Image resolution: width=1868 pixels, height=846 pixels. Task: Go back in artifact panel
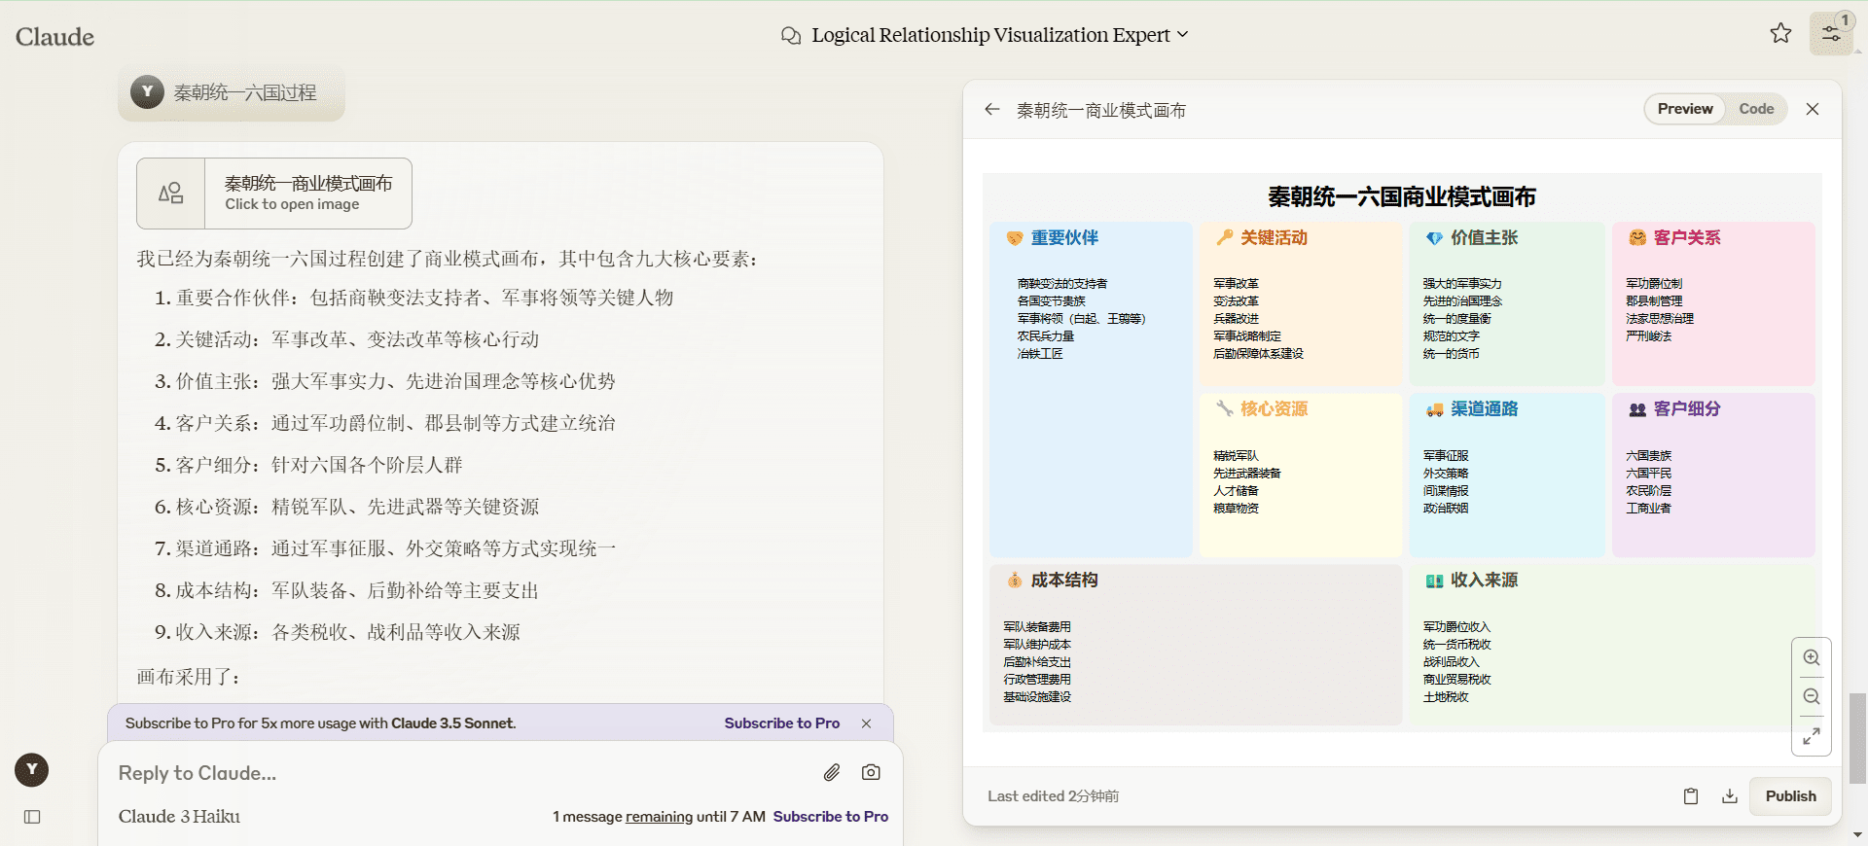(x=991, y=109)
